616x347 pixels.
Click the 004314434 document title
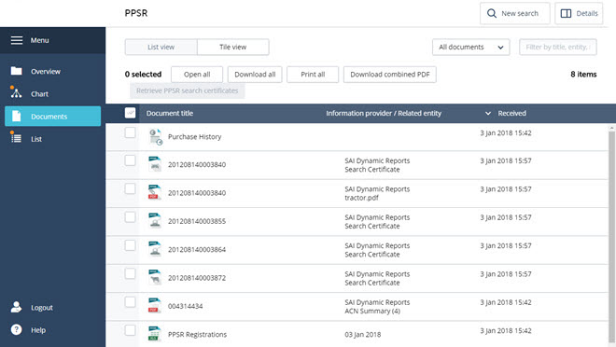click(186, 306)
